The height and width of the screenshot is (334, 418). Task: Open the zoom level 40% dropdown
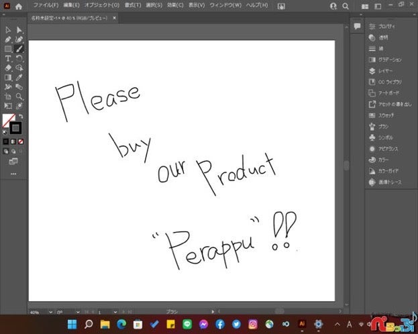pyautogui.click(x=49, y=312)
